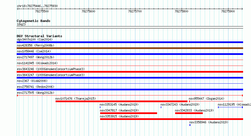Select esv2717505 (Wong2012b) label
This screenshot has height=136, width=251.
click(36, 93)
